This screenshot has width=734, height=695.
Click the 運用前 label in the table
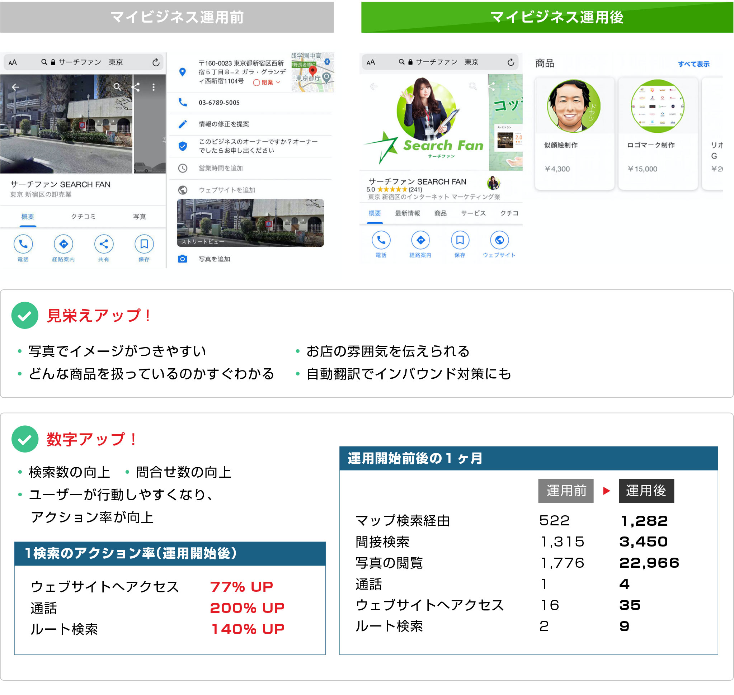coord(566,491)
